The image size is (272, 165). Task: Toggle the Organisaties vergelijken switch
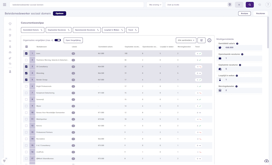[x=57, y=40]
